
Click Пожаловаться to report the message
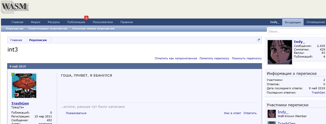[76, 113]
